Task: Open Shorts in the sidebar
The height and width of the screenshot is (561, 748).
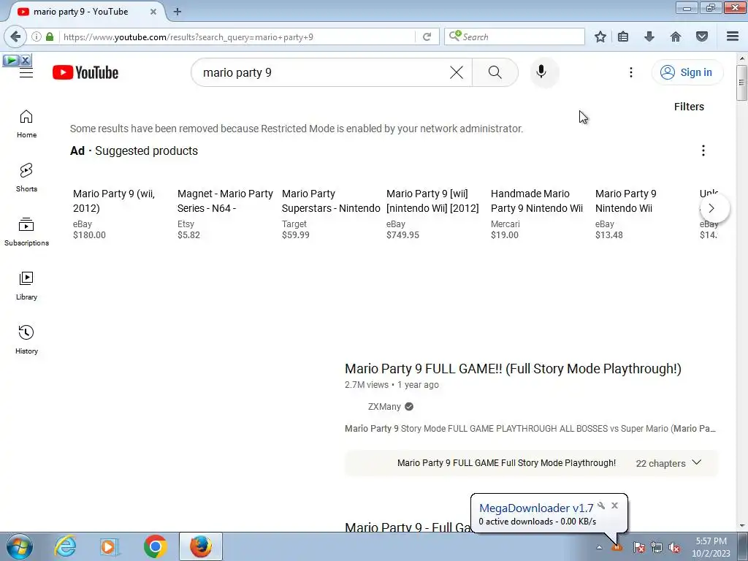Action: (x=26, y=178)
